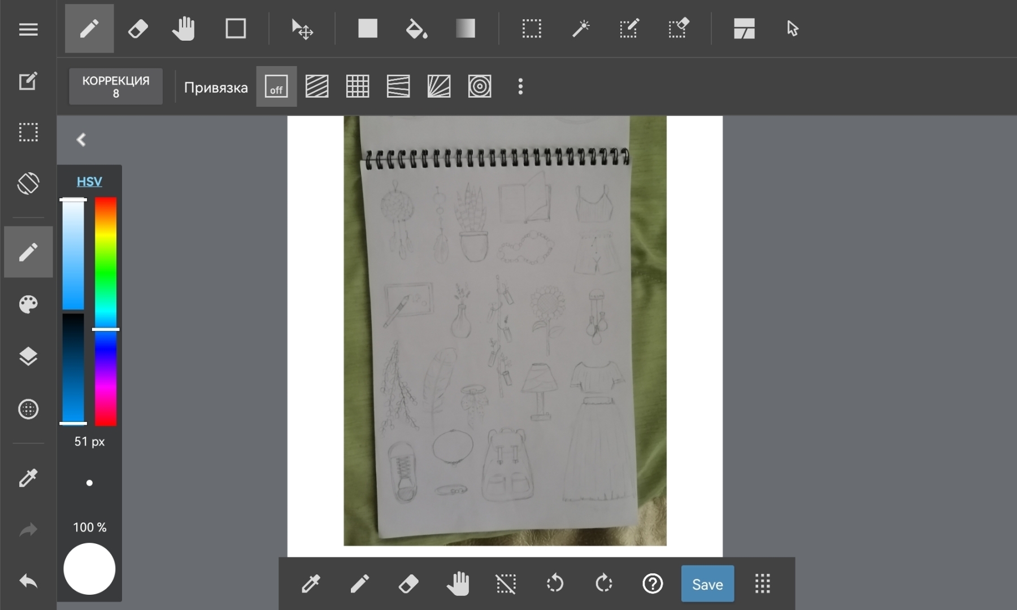Open the Layers panel icon

click(x=28, y=356)
